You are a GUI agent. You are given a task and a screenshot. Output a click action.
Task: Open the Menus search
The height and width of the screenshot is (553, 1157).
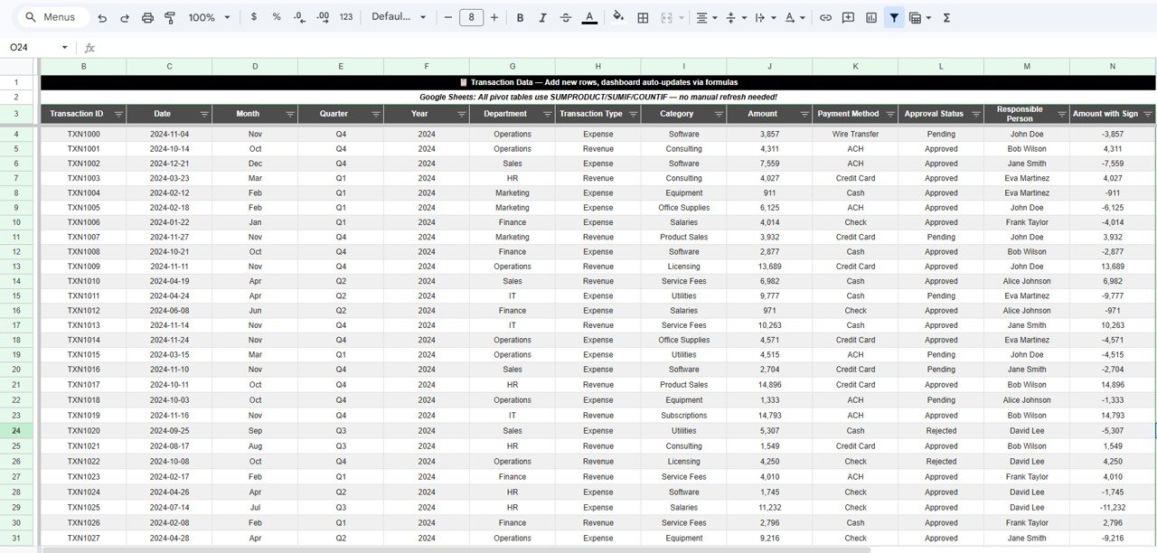click(50, 17)
